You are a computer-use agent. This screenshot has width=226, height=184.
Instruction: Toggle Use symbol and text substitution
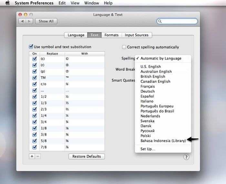tap(31, 47)
